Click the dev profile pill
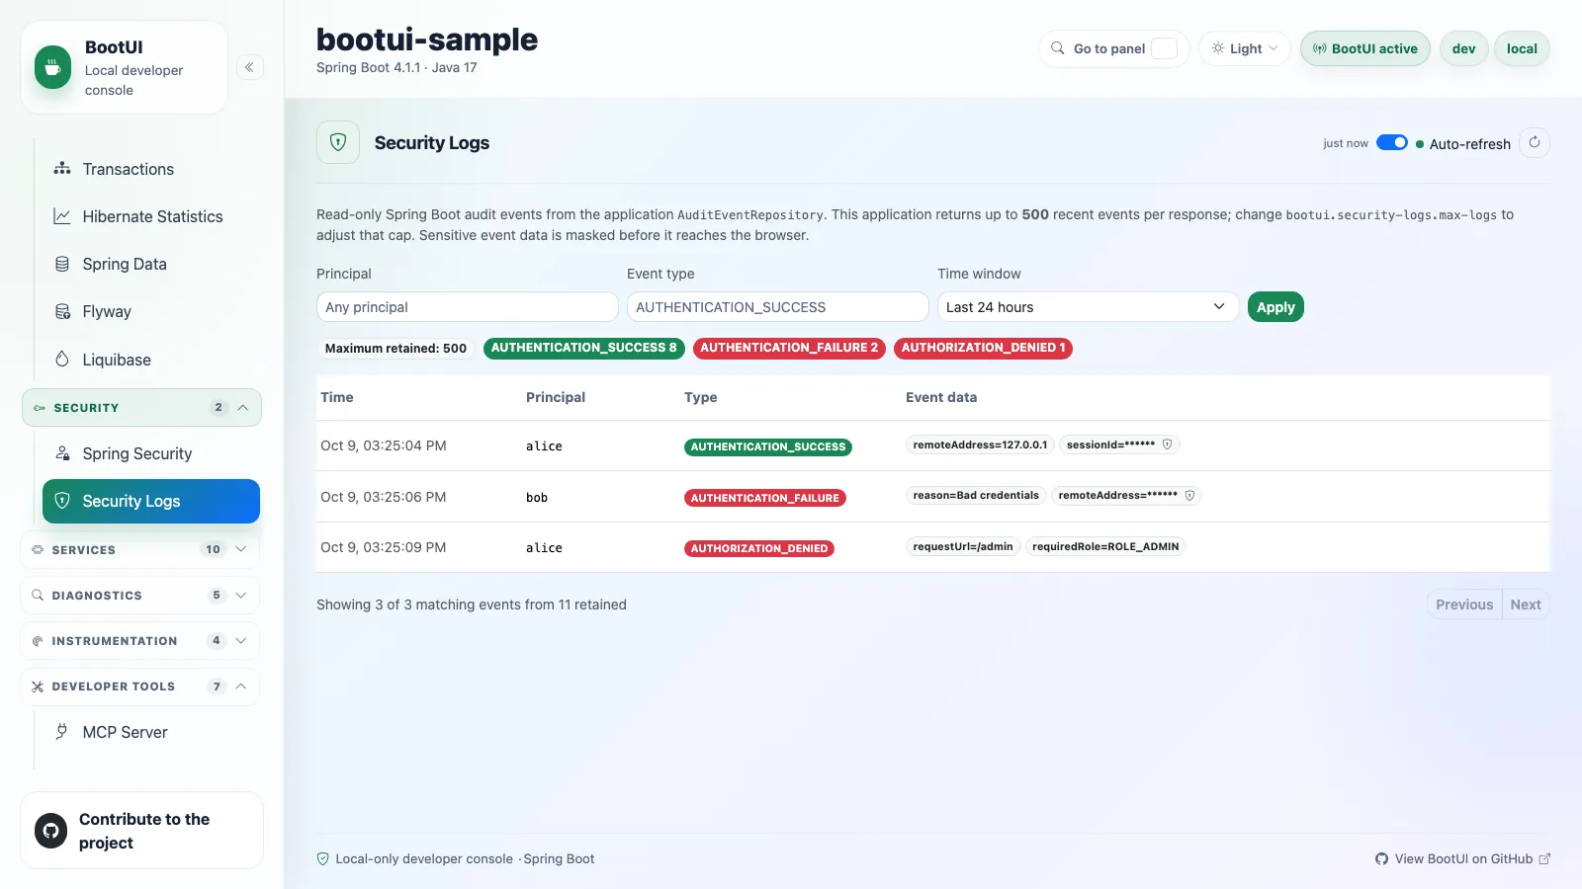Viewport: 1582px width, 889px height. [1464, 48]
